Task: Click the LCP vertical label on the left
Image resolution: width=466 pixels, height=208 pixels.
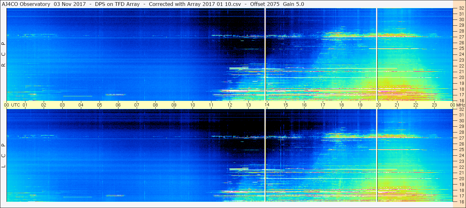Action: click(x=3, y=155)
